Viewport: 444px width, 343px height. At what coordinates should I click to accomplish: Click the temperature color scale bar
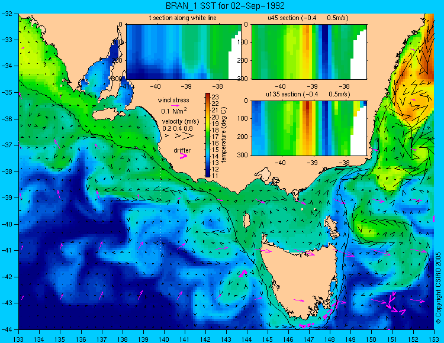(x=208, y=135)
